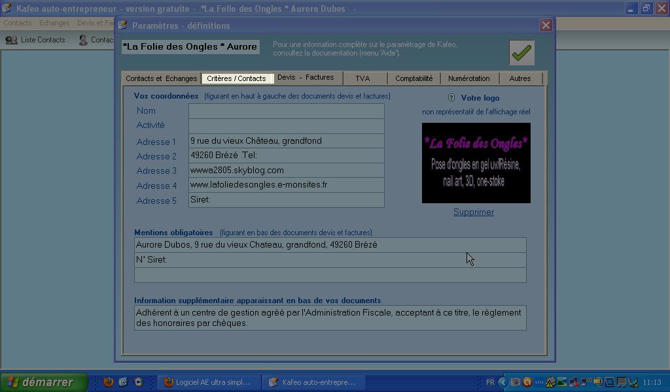
Task: Click the green checkmark validate button
Action: [521, 53]
